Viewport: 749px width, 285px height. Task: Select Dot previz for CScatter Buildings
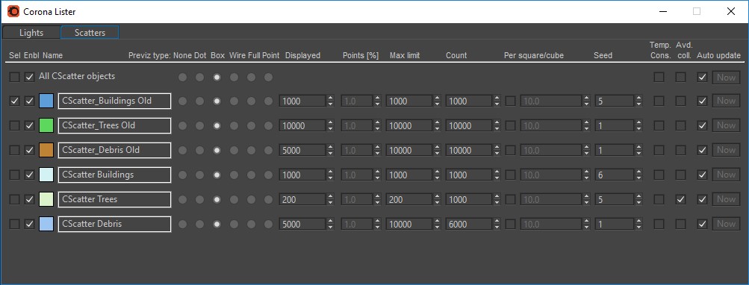click(199, 175)
